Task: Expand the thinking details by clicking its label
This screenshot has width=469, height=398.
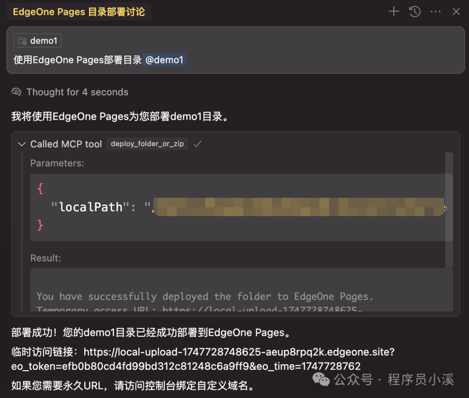Action: pos(77,92)
